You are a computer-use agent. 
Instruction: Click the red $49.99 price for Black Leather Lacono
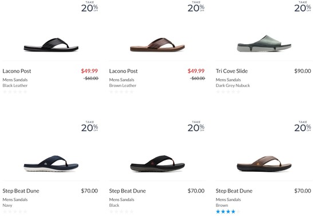(89, 71)
